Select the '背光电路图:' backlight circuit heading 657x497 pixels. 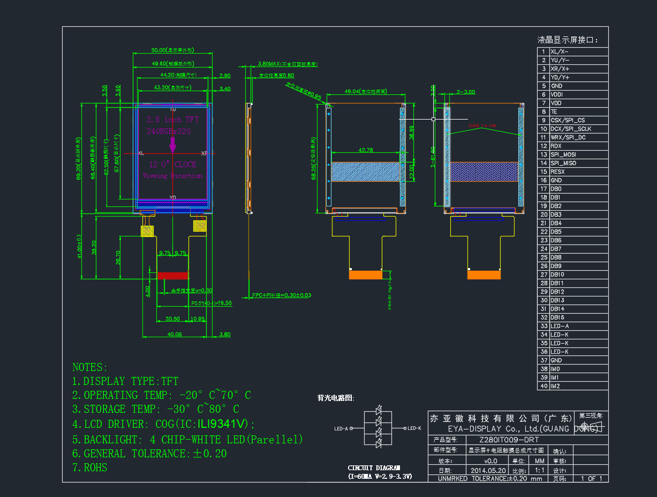pyautogui.click(x=336, y=398)
